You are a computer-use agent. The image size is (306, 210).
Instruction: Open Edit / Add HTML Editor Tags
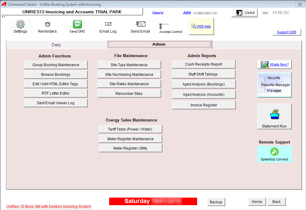[x=56, y=84]
